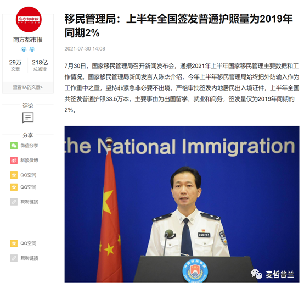Click the 新浪微博 text label
Viewport: 304px width, 288px height.
pyautogui.click(x=29, y=160)
